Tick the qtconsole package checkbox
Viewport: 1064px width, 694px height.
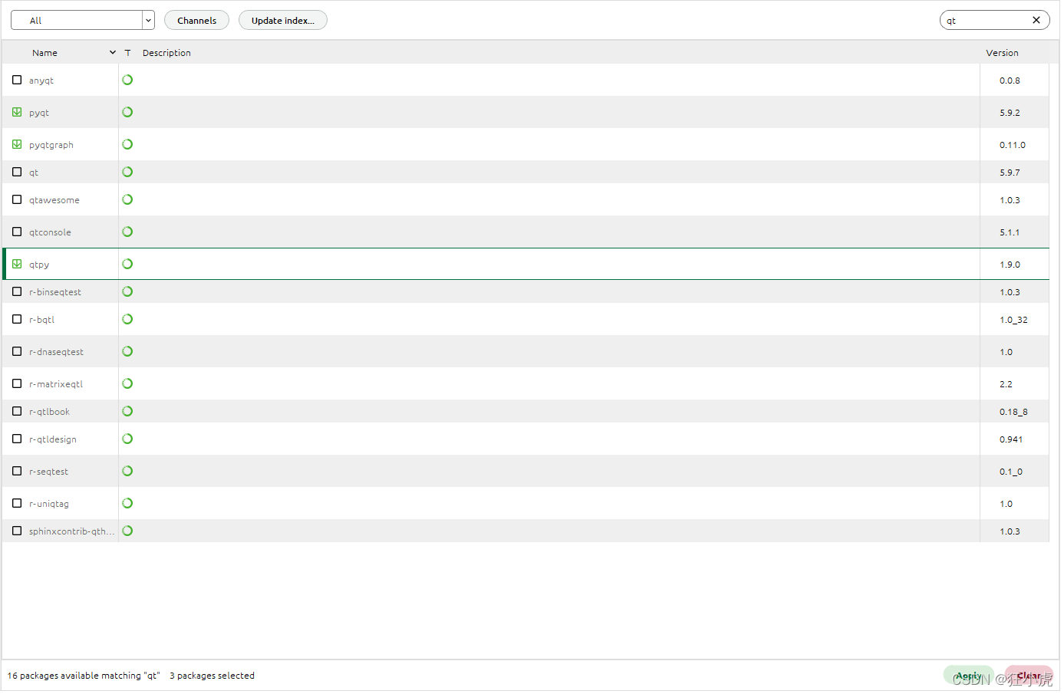click(x=17, y=232)
